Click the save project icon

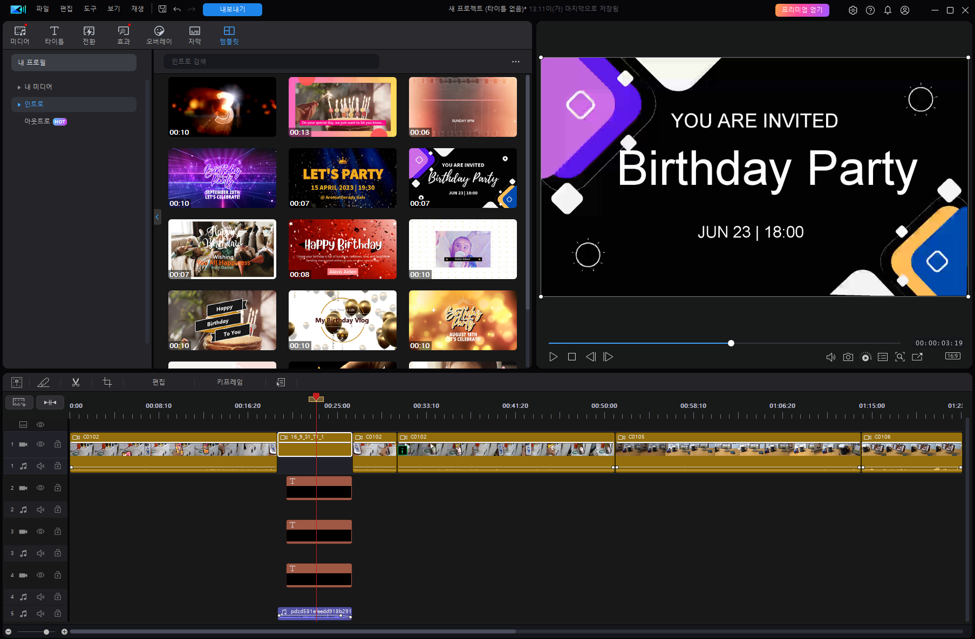coord(162,9)
